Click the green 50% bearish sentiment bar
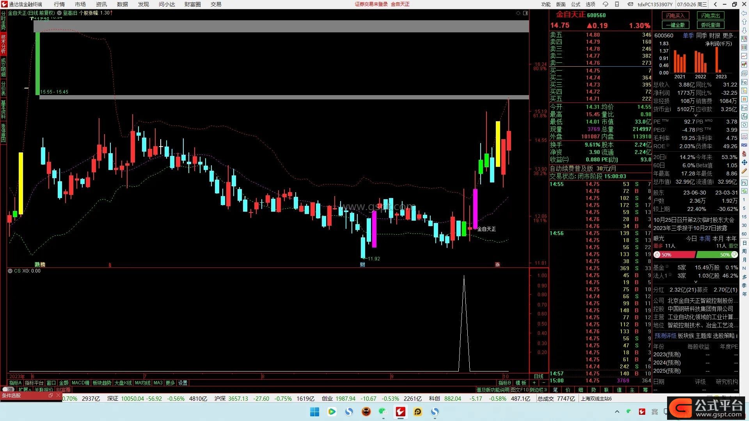Screen dimensions: 749x421 coord(717,255)
